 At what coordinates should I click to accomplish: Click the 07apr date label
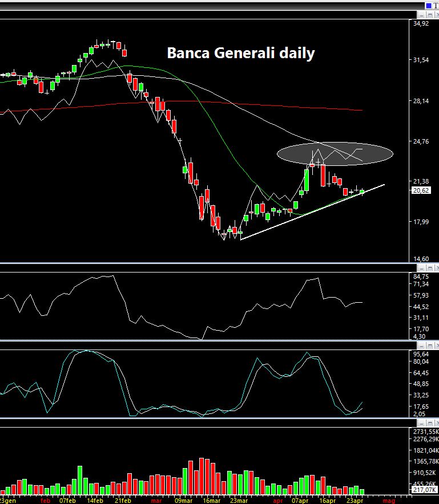pos(300,501)
